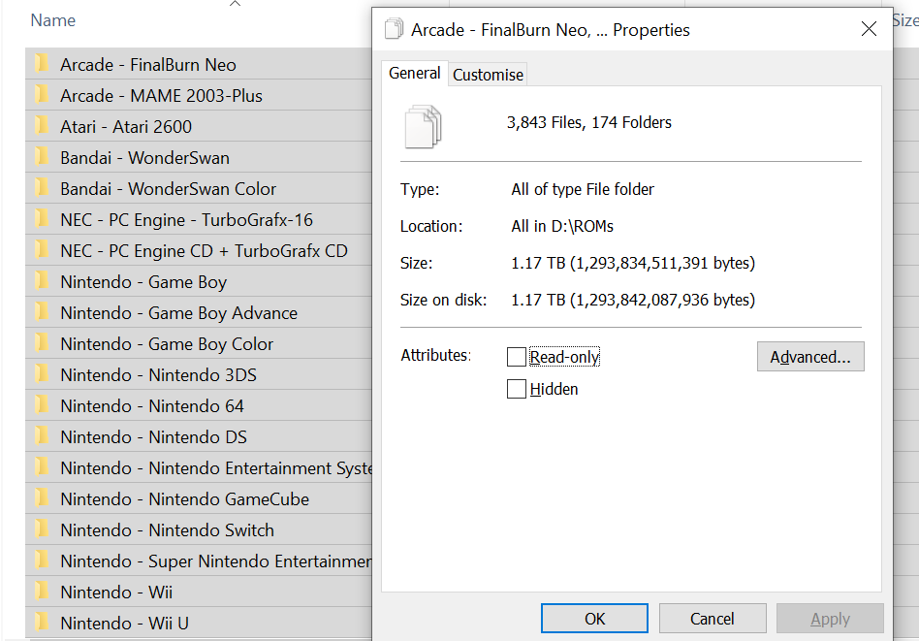Select Nintendo - Super Nintendo Entertainment name
The height and width of the screenshot is (641, 919).
[216, 561]
